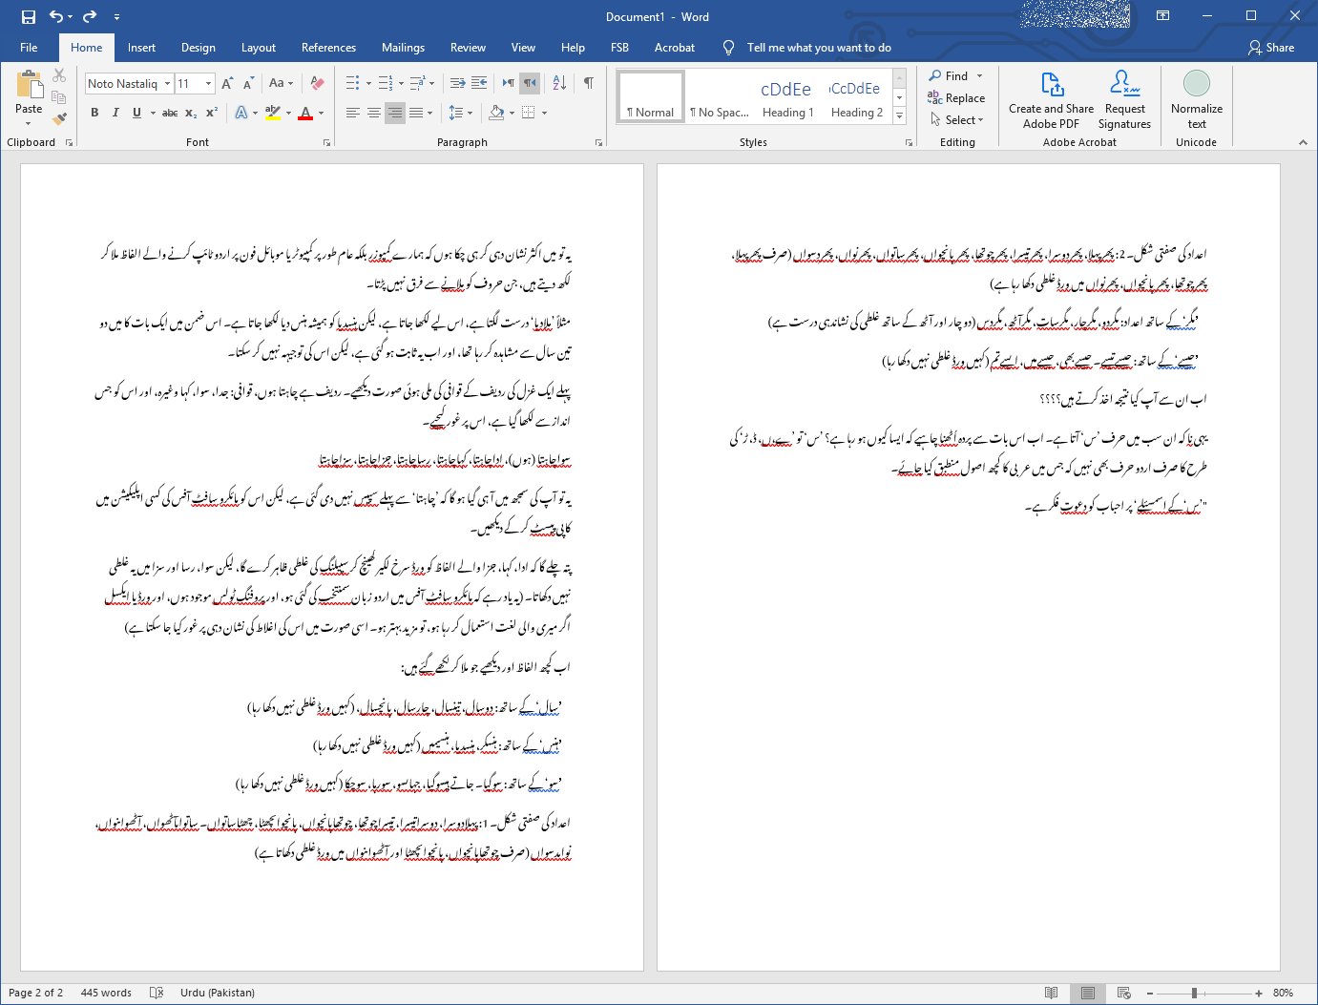Apply the yellow text highlight color
Image resolution: width=1318 pixels, height=1005 pixels.
[273, 113]
